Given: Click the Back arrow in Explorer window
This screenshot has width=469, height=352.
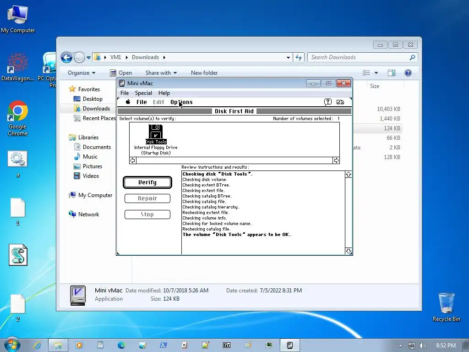Looking at the screenshot, I should pos(66,57).
